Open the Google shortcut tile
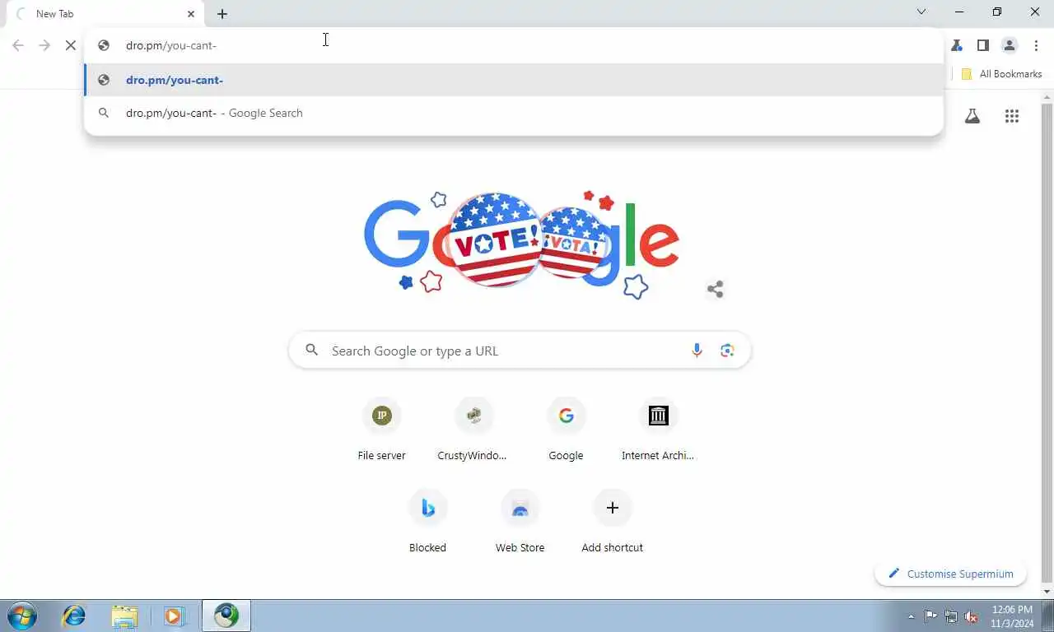Screen dimensions: 1054x632 (566, 430)
